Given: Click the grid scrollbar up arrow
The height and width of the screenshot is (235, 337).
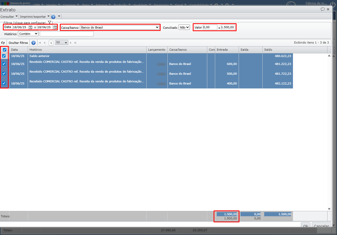Looking at the screenshot, I should click(329, 56).
